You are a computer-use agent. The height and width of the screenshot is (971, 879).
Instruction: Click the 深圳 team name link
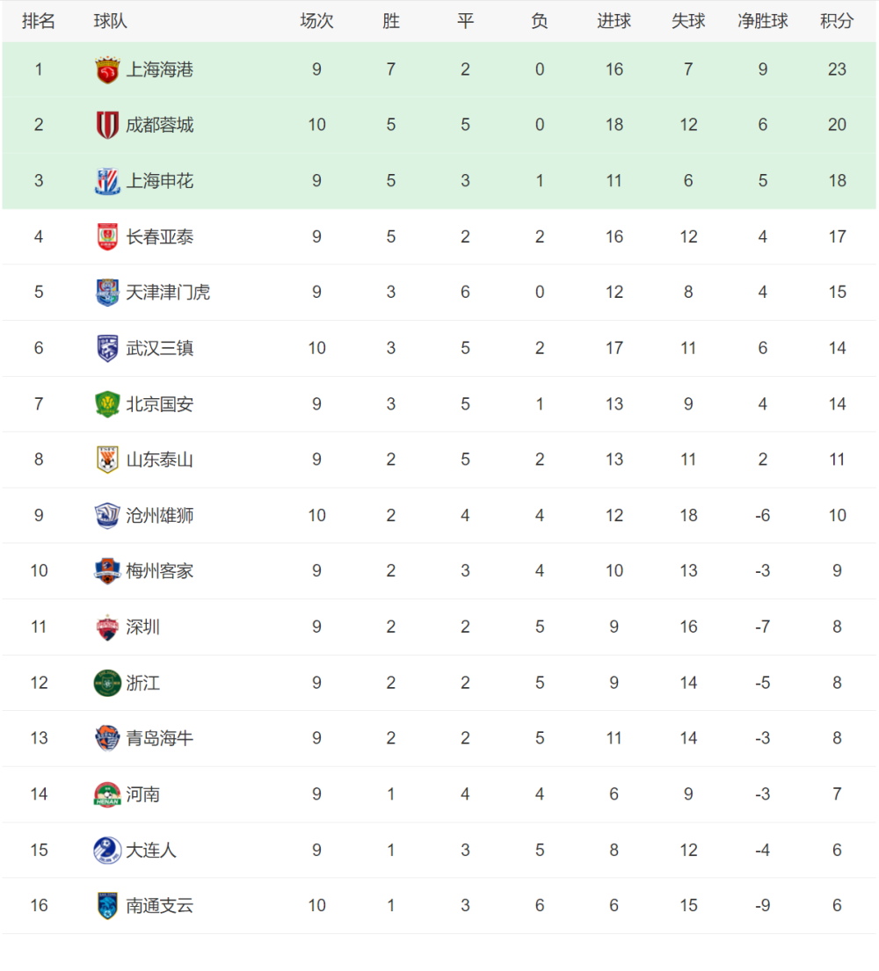(x=143, y=627)
